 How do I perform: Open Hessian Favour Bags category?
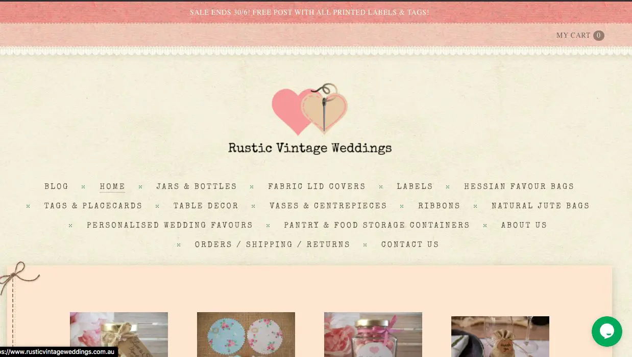tap(519, 186)
